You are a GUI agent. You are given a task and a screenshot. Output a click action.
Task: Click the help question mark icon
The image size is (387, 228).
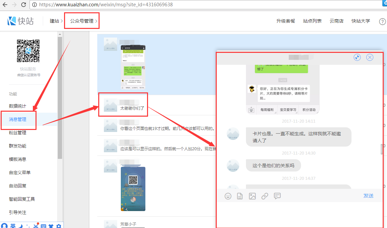click(x=382, y=21)
